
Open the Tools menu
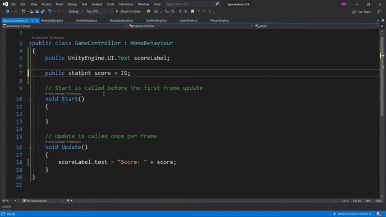(x=110, y=4)
